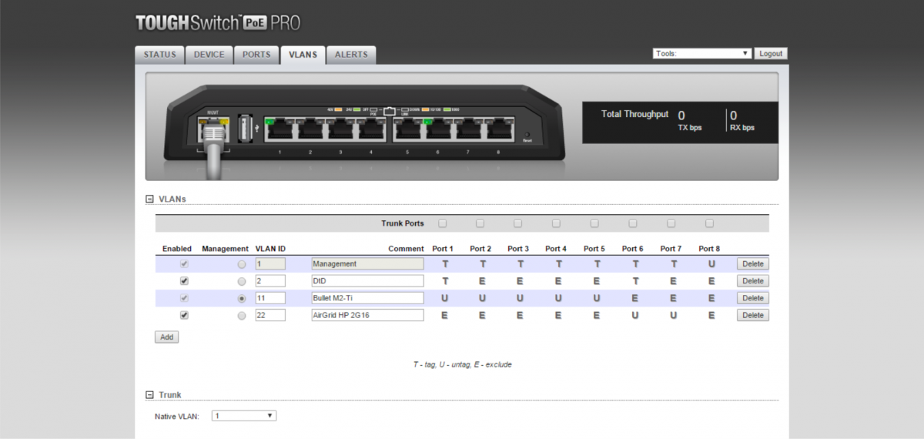The image size is (924, 439).
Task: Collapse the Trunk section toggle icon
Action: [150, 394]
